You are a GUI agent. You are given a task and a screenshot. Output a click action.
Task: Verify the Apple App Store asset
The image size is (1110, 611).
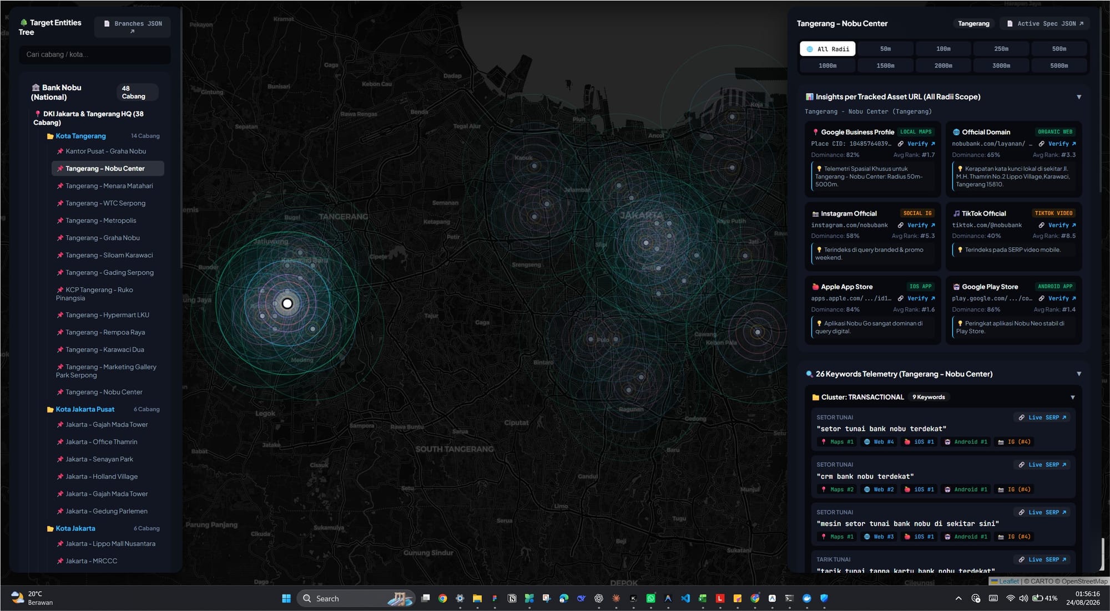916,299
